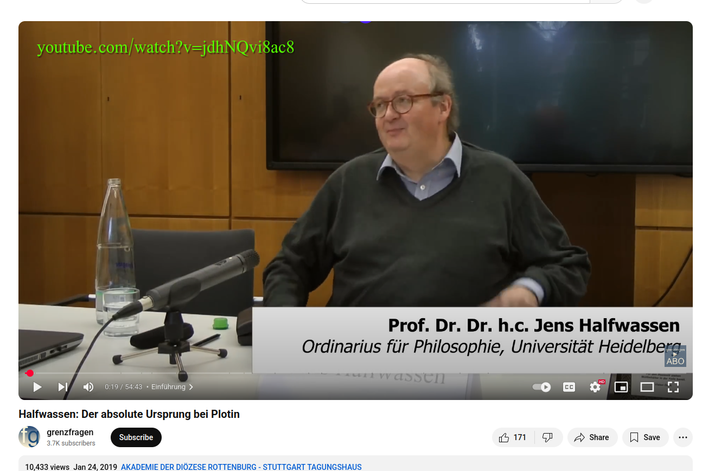Open the more actions menu

[x=683, y=437]
